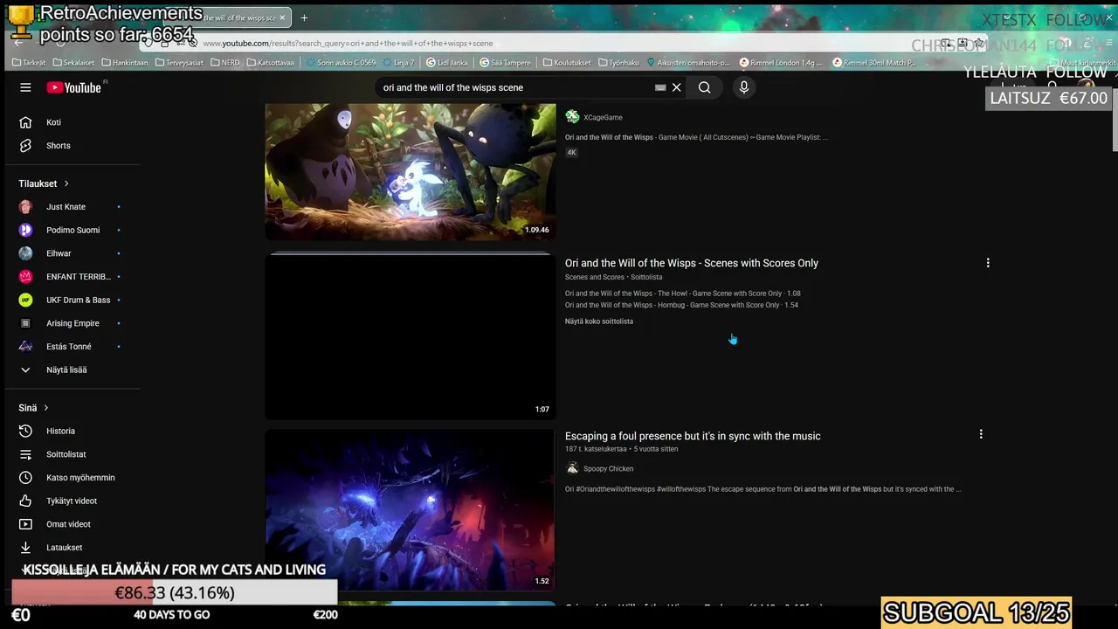The width and height of the screenshot is (1118, 629).
Task: Click the Lataukset download arrow icon
Action: click(25, 548)
